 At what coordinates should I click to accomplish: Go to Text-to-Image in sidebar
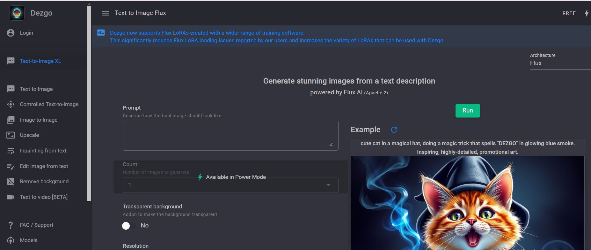36,89
